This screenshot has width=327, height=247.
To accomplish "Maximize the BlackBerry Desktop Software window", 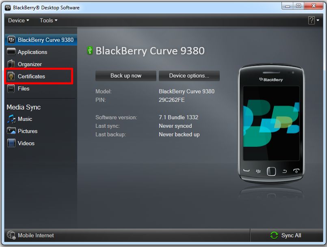I will click(299, 6).
